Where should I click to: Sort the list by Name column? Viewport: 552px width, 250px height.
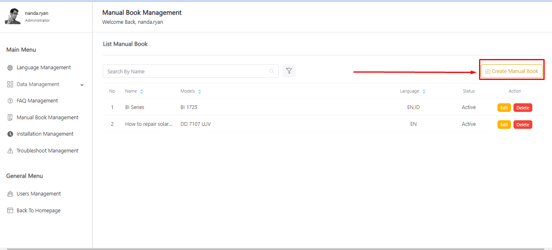[141, 91]
